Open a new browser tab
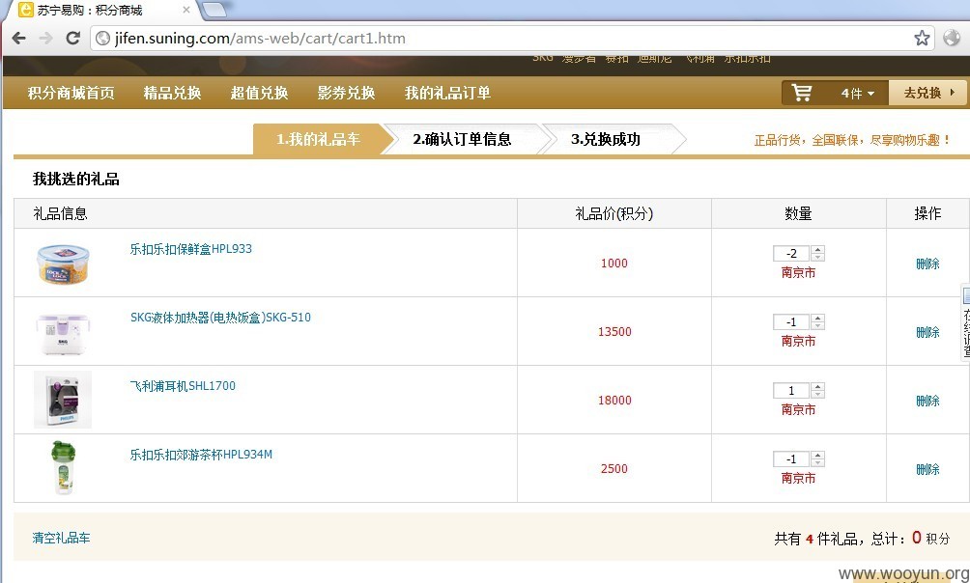 coord(214,10)
